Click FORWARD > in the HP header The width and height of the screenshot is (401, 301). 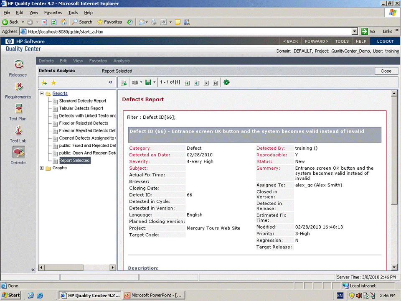point(317,41)
